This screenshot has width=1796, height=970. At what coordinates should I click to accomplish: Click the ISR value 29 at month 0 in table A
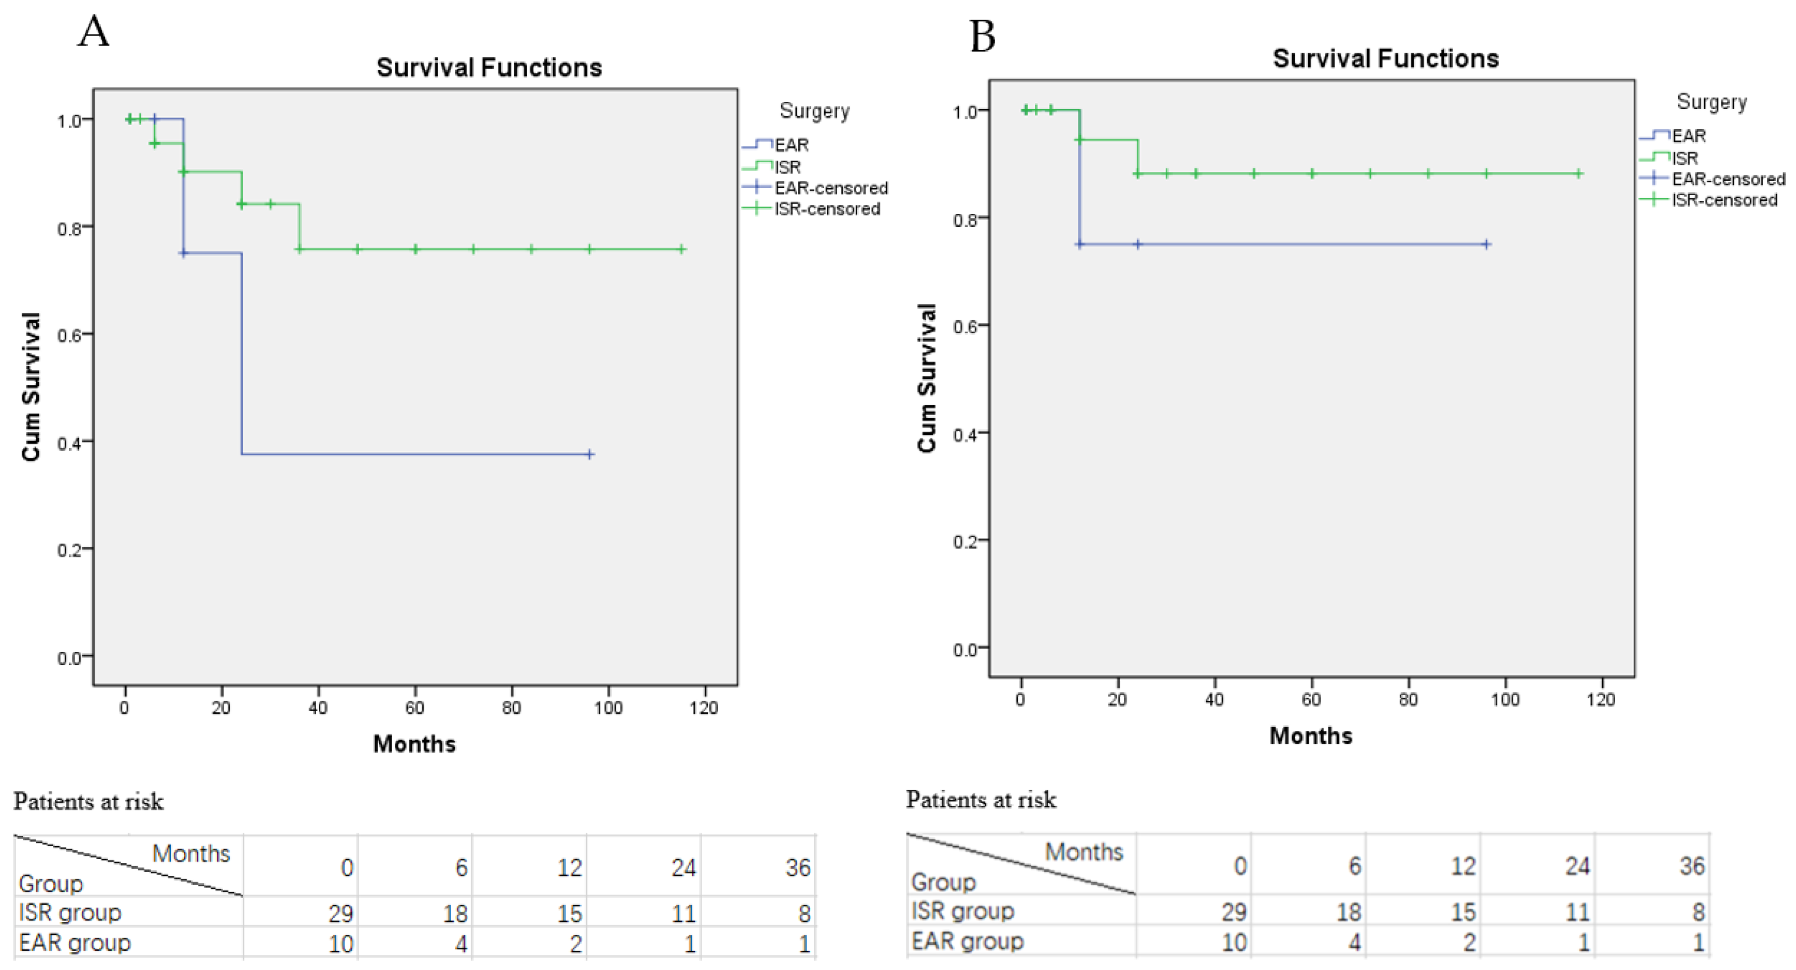(x=341, y=913)
